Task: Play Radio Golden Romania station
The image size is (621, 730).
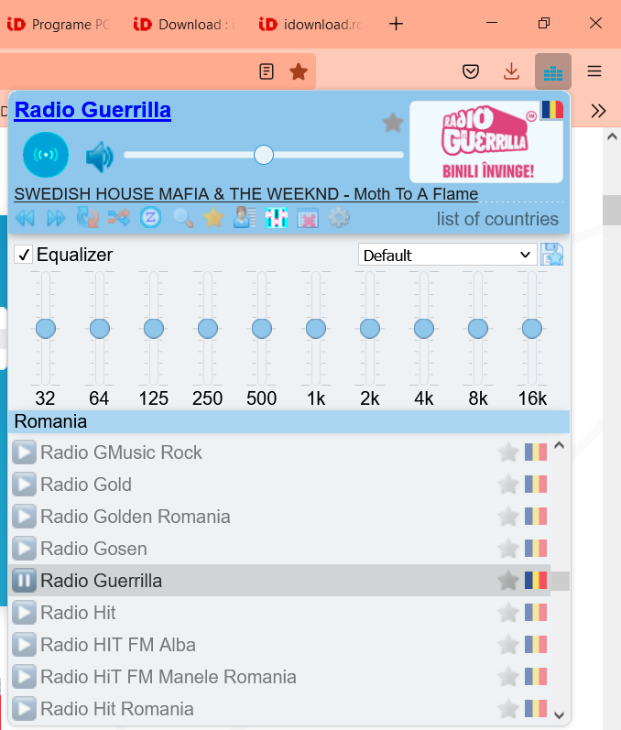Action: tap(24, 517)
